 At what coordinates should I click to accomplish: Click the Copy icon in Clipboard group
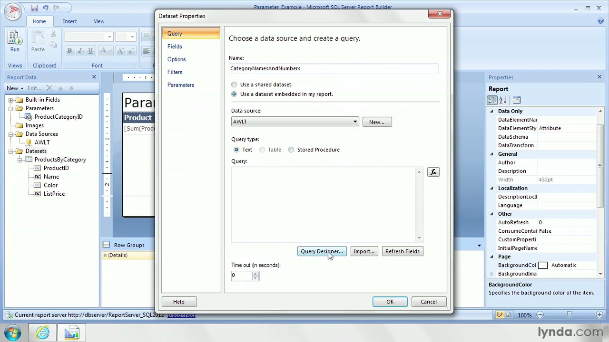[x=53, y=45]
